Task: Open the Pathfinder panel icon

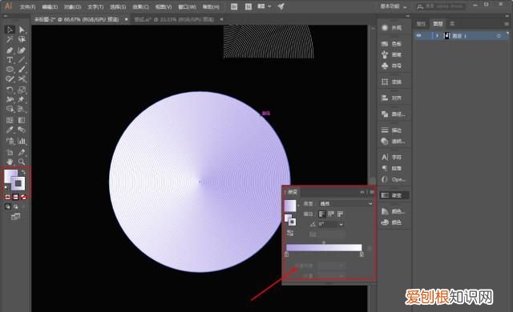Action: tap(385, 114)
